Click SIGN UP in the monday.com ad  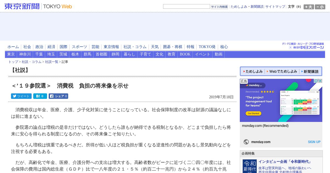[314, 142]
